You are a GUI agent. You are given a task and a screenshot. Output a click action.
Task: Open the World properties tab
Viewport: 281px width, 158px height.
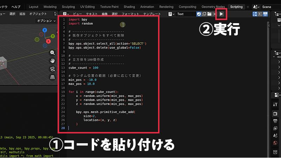pos(275,143)
